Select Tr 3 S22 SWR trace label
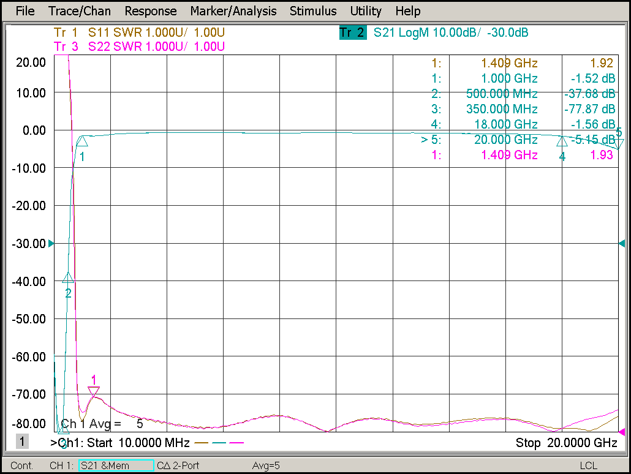The image size is (631, 474). [139, 47]
